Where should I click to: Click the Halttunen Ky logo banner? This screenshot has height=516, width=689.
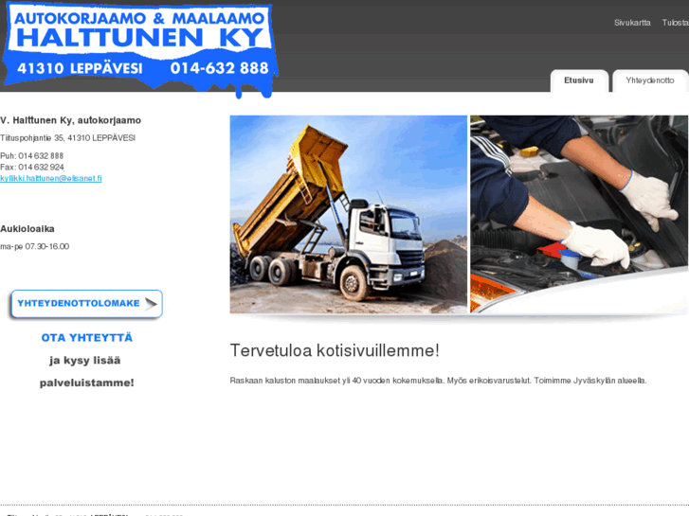click(140, 49)
